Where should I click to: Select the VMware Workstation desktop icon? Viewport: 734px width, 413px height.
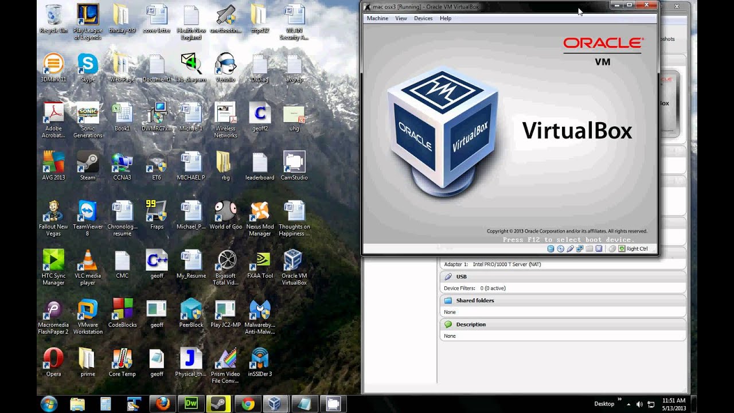pos(88,316)
